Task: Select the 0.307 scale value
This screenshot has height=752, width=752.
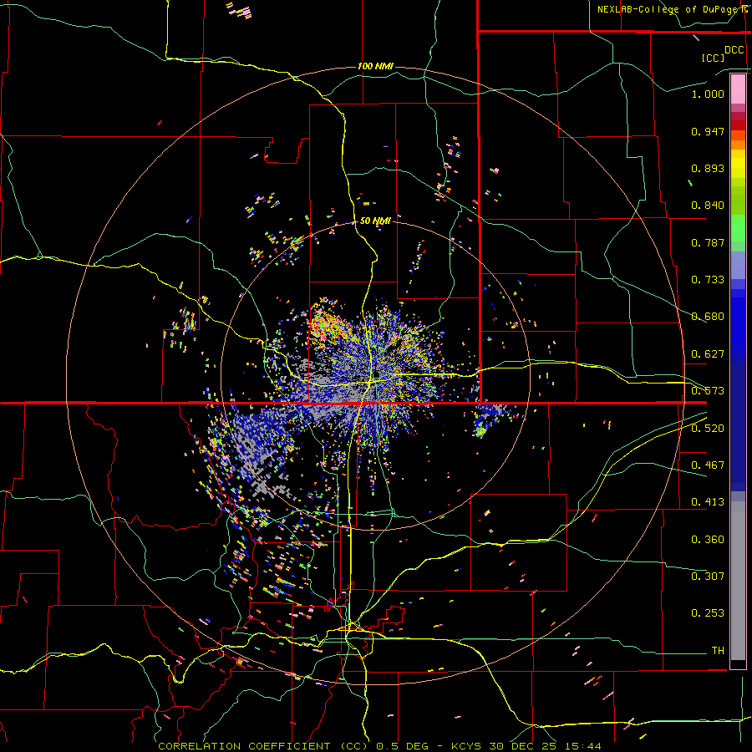Action: [708, 577]
